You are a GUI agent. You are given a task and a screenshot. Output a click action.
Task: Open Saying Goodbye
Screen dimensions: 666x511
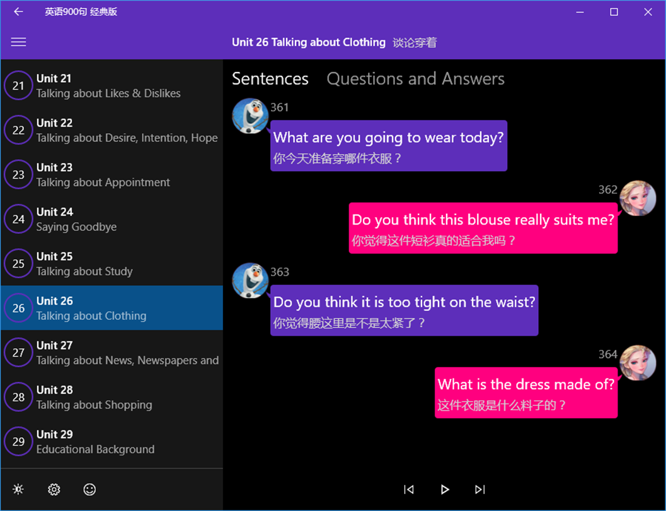click(112, 219)
